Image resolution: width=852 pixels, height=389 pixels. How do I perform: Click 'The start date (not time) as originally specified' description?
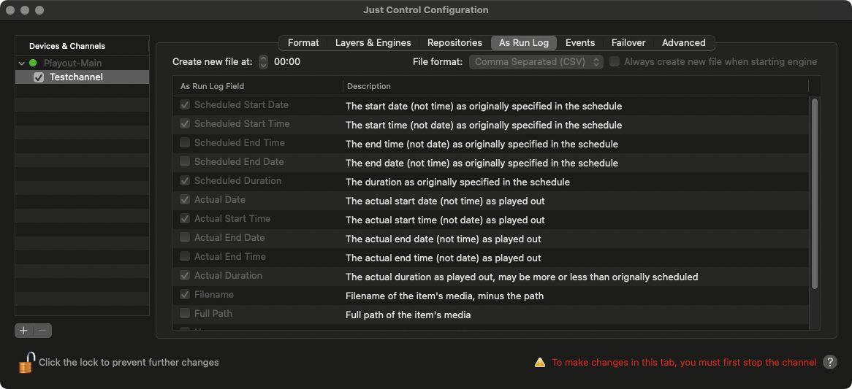coord(484,107)
